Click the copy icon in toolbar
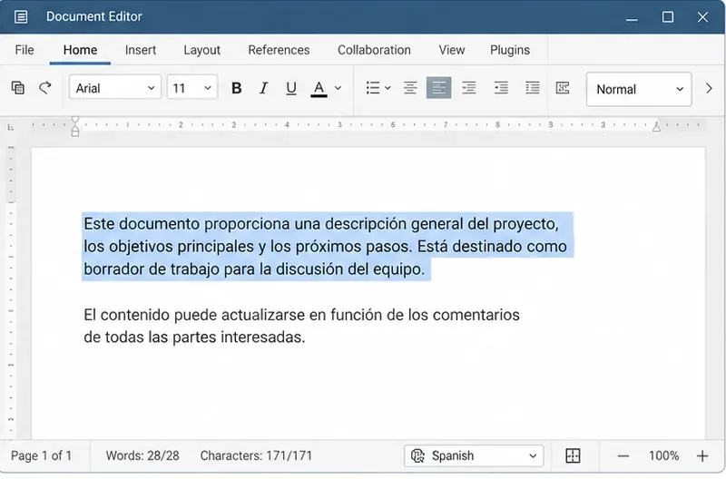The height and width of the screenshot is (479, 726). (18, 87)
